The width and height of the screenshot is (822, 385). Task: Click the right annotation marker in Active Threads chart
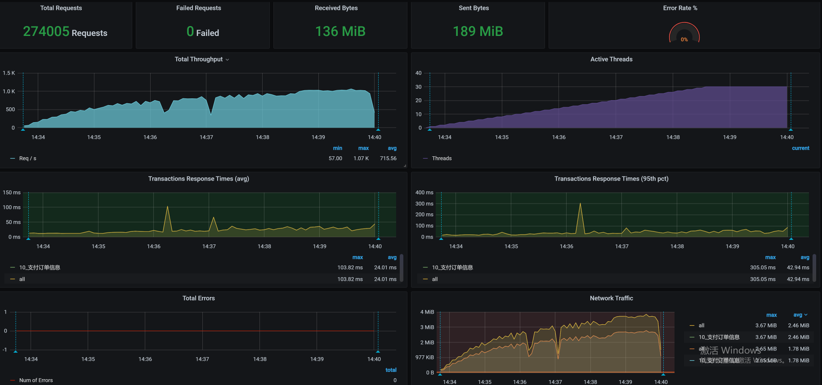pos(791,129)
